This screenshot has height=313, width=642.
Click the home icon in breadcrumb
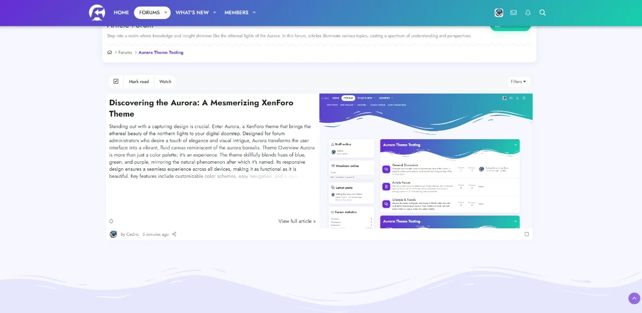point(110,53)
